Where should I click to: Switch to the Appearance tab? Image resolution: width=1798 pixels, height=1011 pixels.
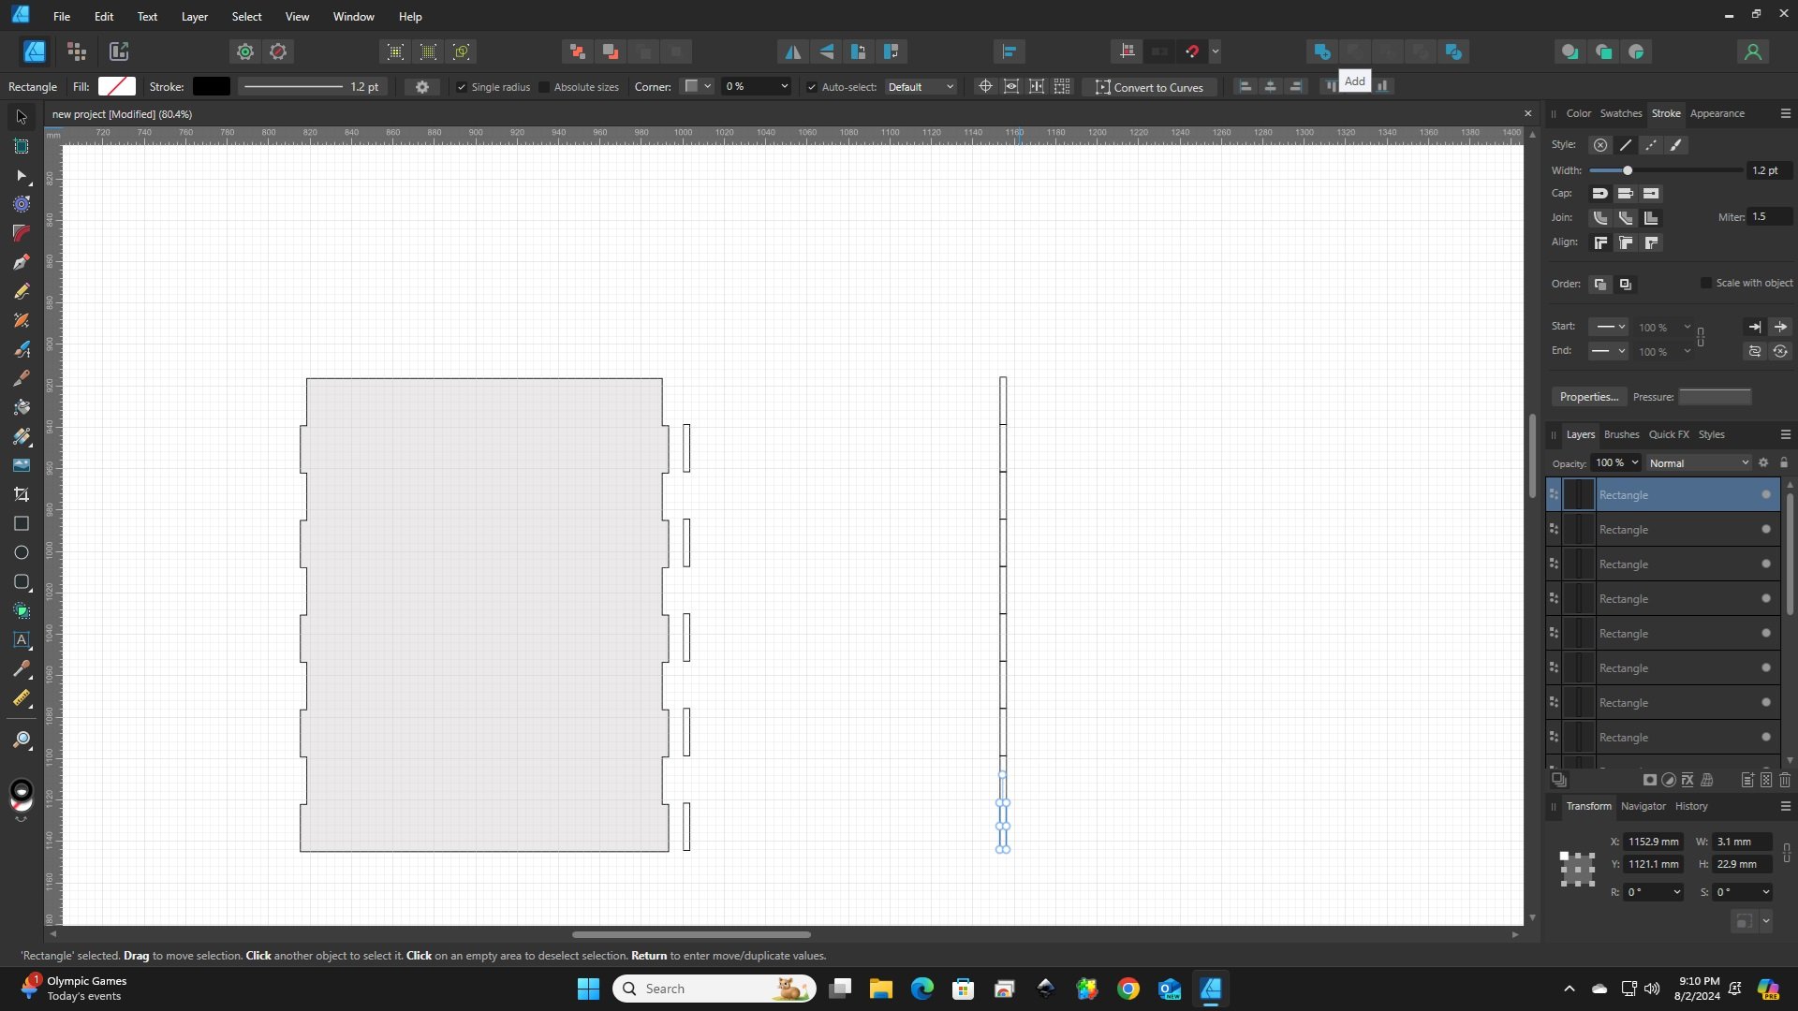pyautogui.click(x=1717, y=113)
